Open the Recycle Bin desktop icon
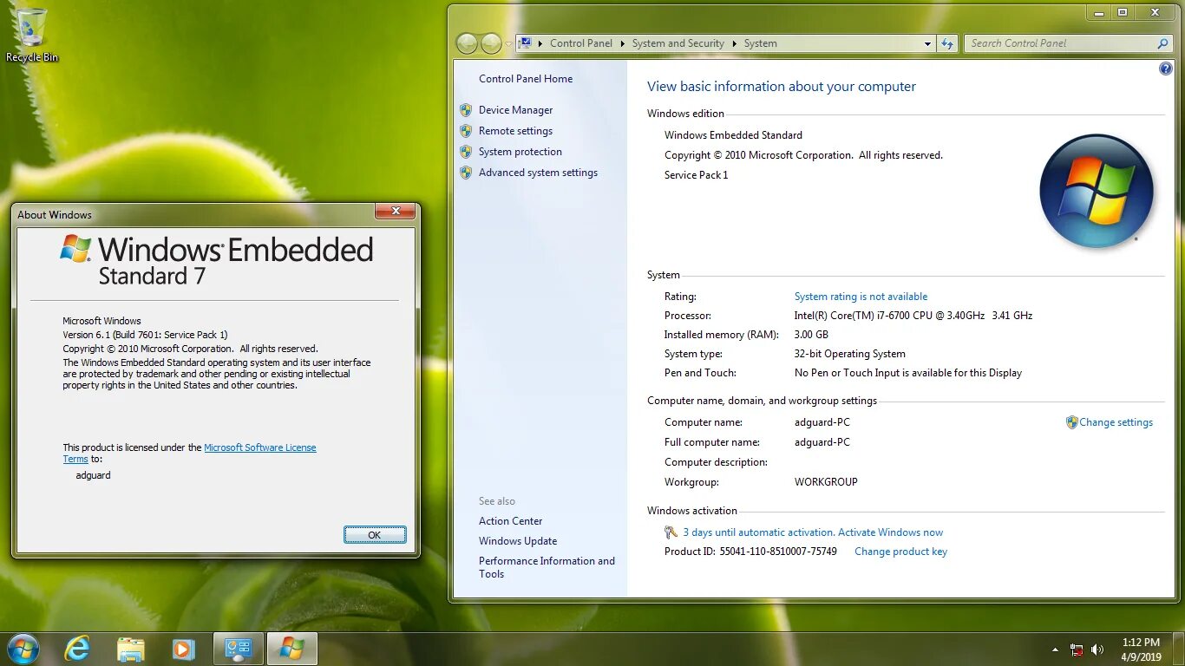 pyautogui.click(x=32, y=36)
